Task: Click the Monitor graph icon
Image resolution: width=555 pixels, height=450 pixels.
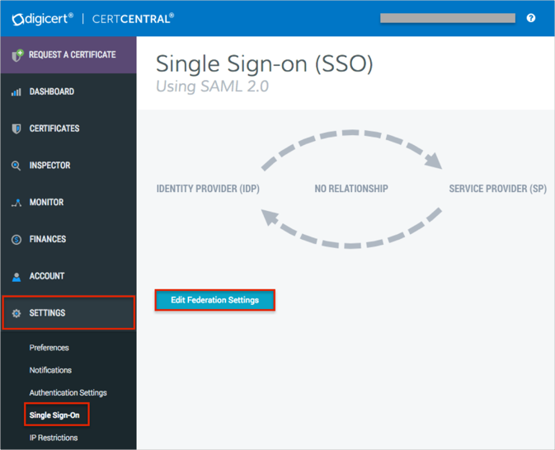Action: tap(16, 203)
